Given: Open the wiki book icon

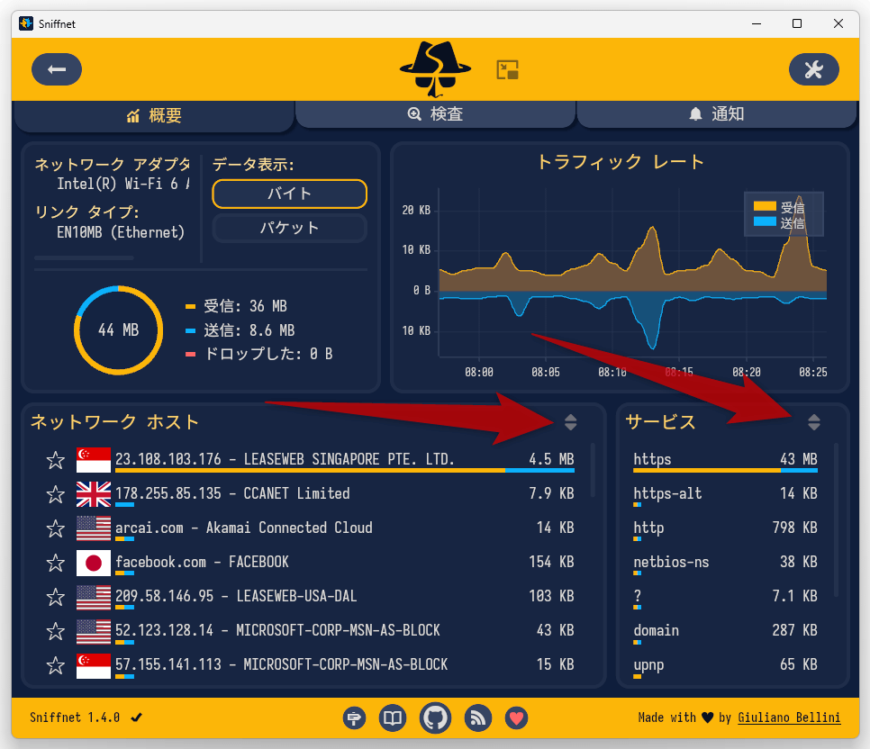Looking at the screenshot, I should (393, 717).
